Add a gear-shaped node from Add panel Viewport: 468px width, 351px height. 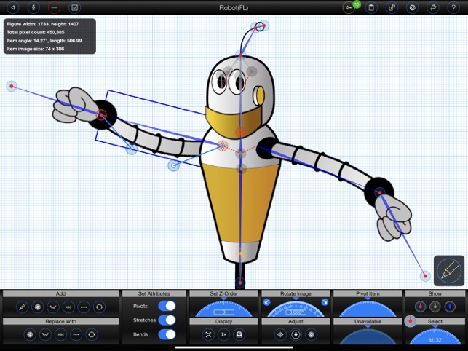pos(38,307)
